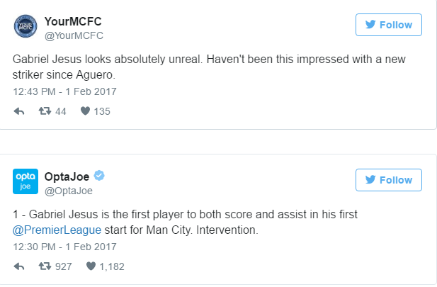This screenshot has width=437, height=287.
Task: Retweet the YourMCFC tweet about Gabriel Jesus
Action: click(45, 111)
